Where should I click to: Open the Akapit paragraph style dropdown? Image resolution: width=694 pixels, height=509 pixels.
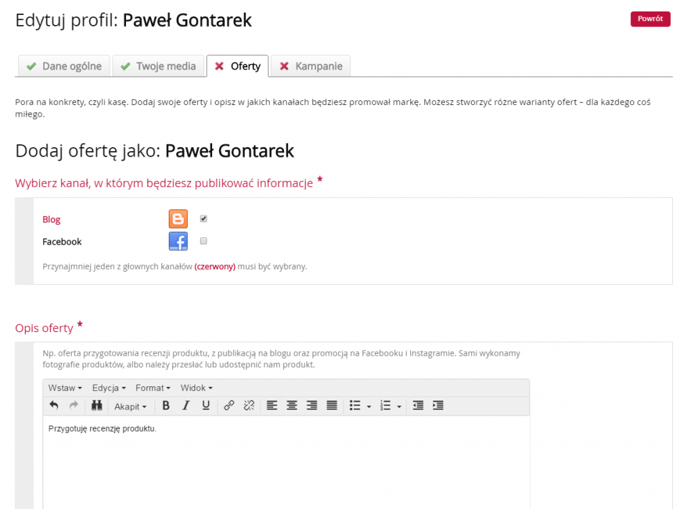(130, 406)
